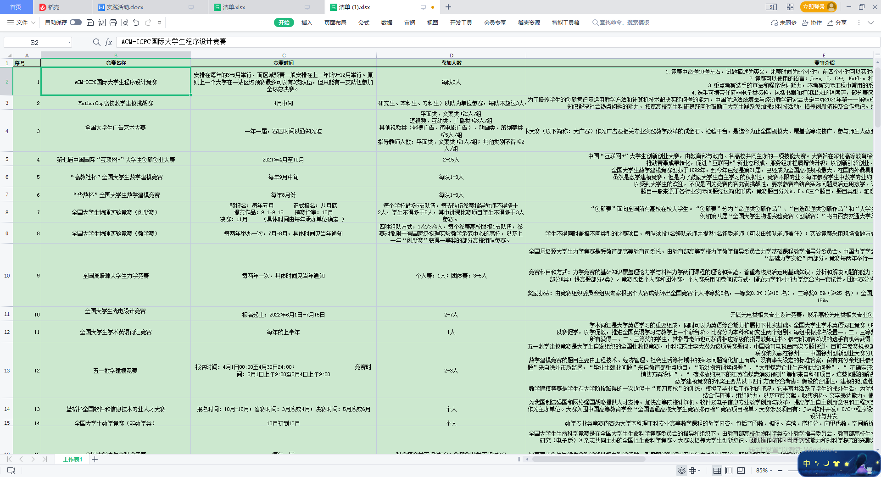The width and height of the screenshot is (881, 477).
Task: Expand the Name Box dropdown arrow
Action: 69,42
